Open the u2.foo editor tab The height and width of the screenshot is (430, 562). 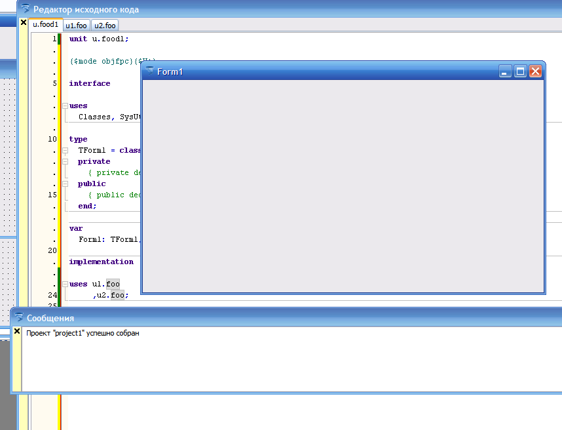point(105,26)
